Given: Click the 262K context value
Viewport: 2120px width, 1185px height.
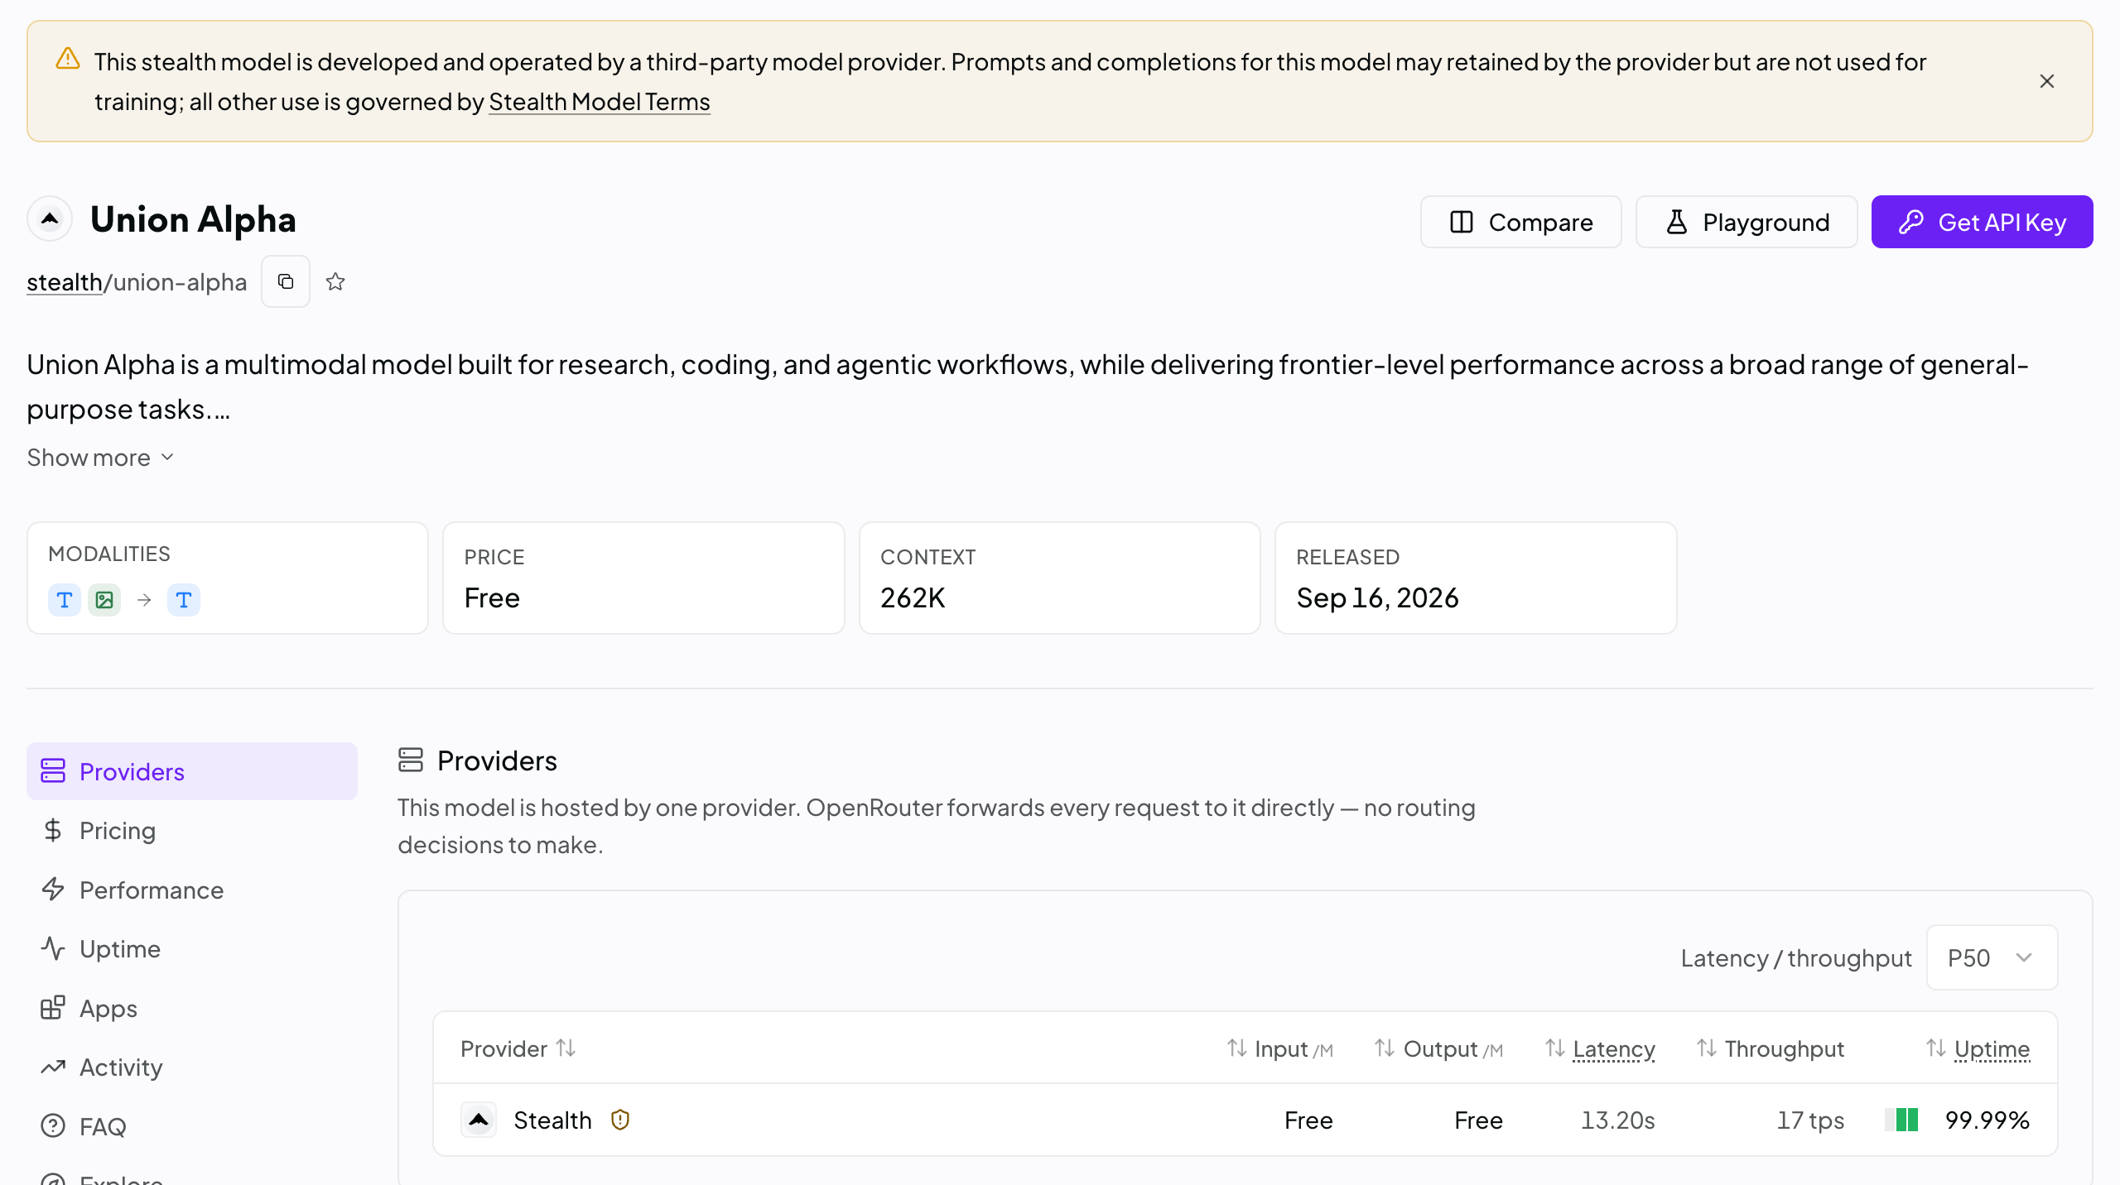Looking at the screenshot, I should pyautogui.click(x=913, y=597).
